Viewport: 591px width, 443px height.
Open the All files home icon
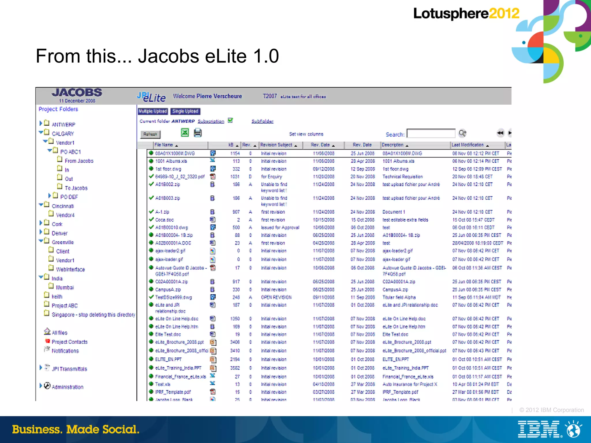(47, 331)
